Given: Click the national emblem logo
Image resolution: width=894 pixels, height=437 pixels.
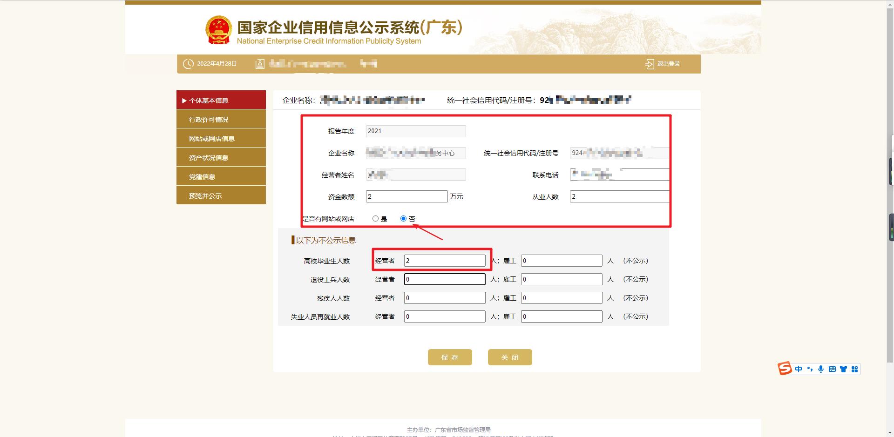Looking at the screenshot, I should [x=218, y=28].
